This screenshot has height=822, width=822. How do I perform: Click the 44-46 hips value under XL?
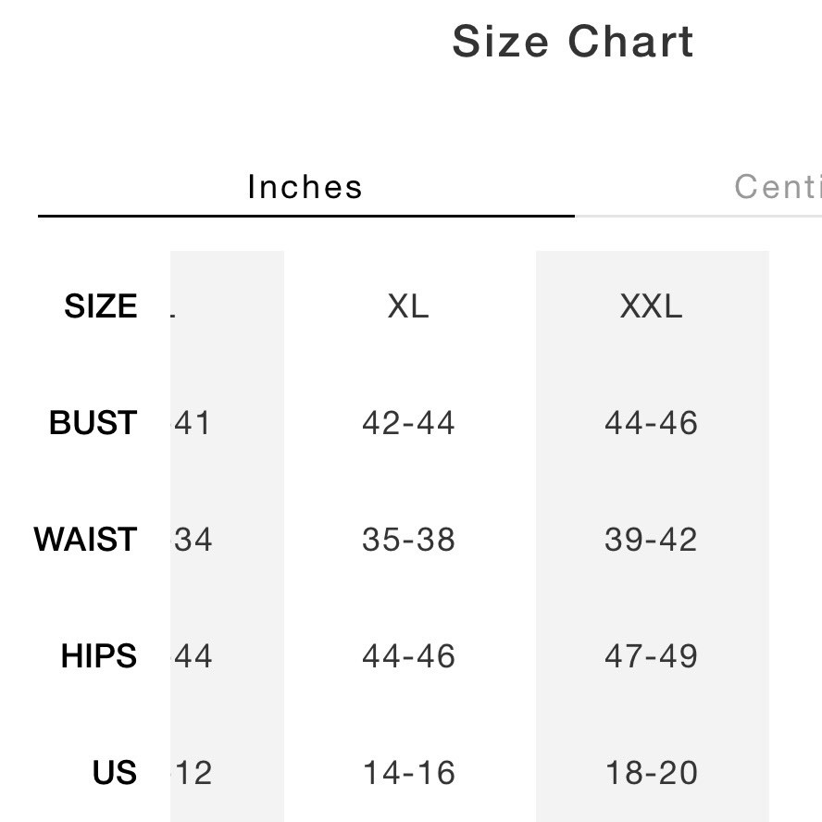point(408,656)
